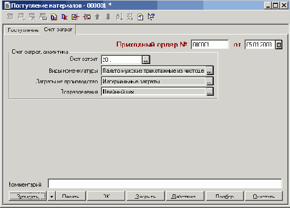
Task: Click the Очистить button
Action: (x=264, y=196)
